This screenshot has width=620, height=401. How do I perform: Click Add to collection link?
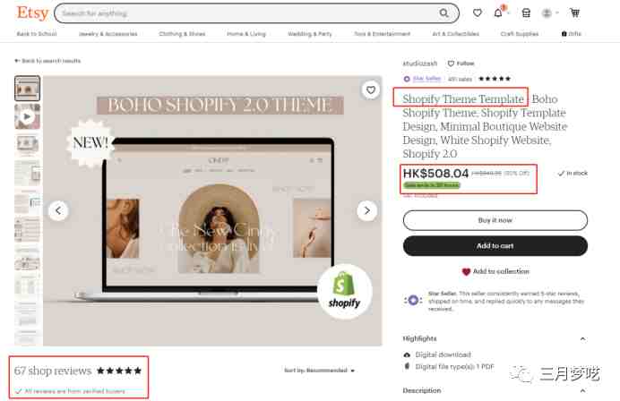click(x=495, y=271)
